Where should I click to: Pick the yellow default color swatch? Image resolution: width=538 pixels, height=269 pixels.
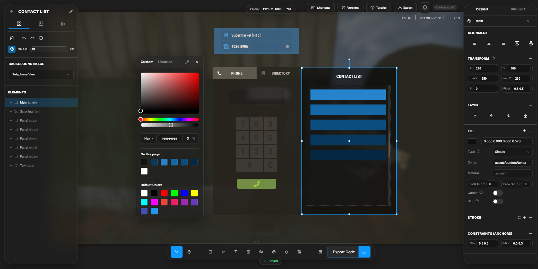pos(194,193)
